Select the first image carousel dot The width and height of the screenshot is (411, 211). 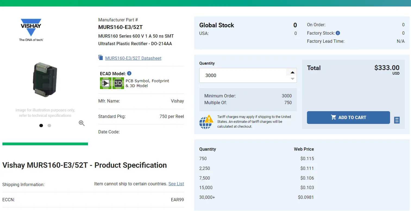pyautogui.click(x=41, y=126)
